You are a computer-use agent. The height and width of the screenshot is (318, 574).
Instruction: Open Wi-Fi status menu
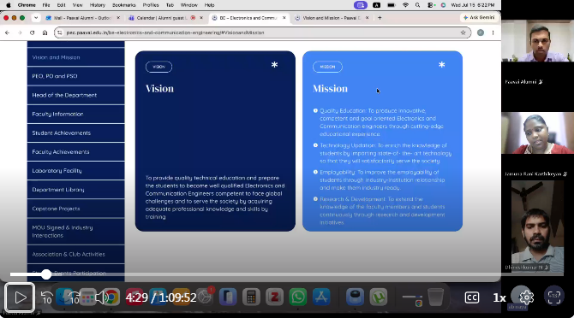(405, 5)
